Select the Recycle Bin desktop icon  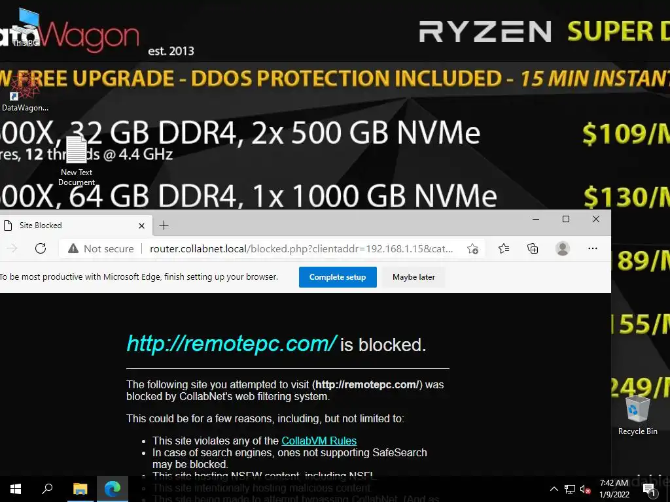(x=637, y=415)
